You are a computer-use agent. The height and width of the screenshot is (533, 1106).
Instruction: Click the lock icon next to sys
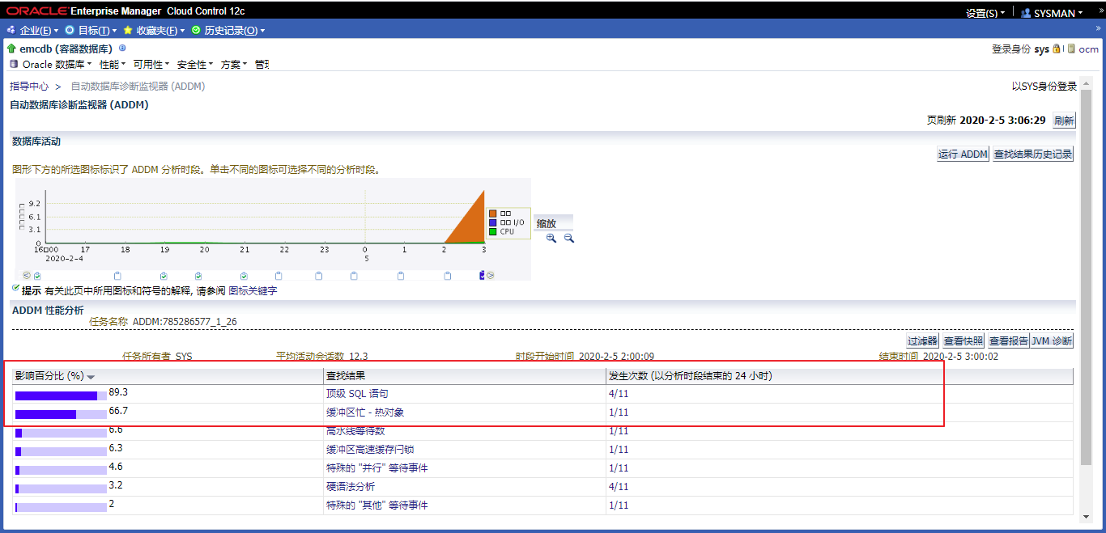click(x=1057, y=49)
